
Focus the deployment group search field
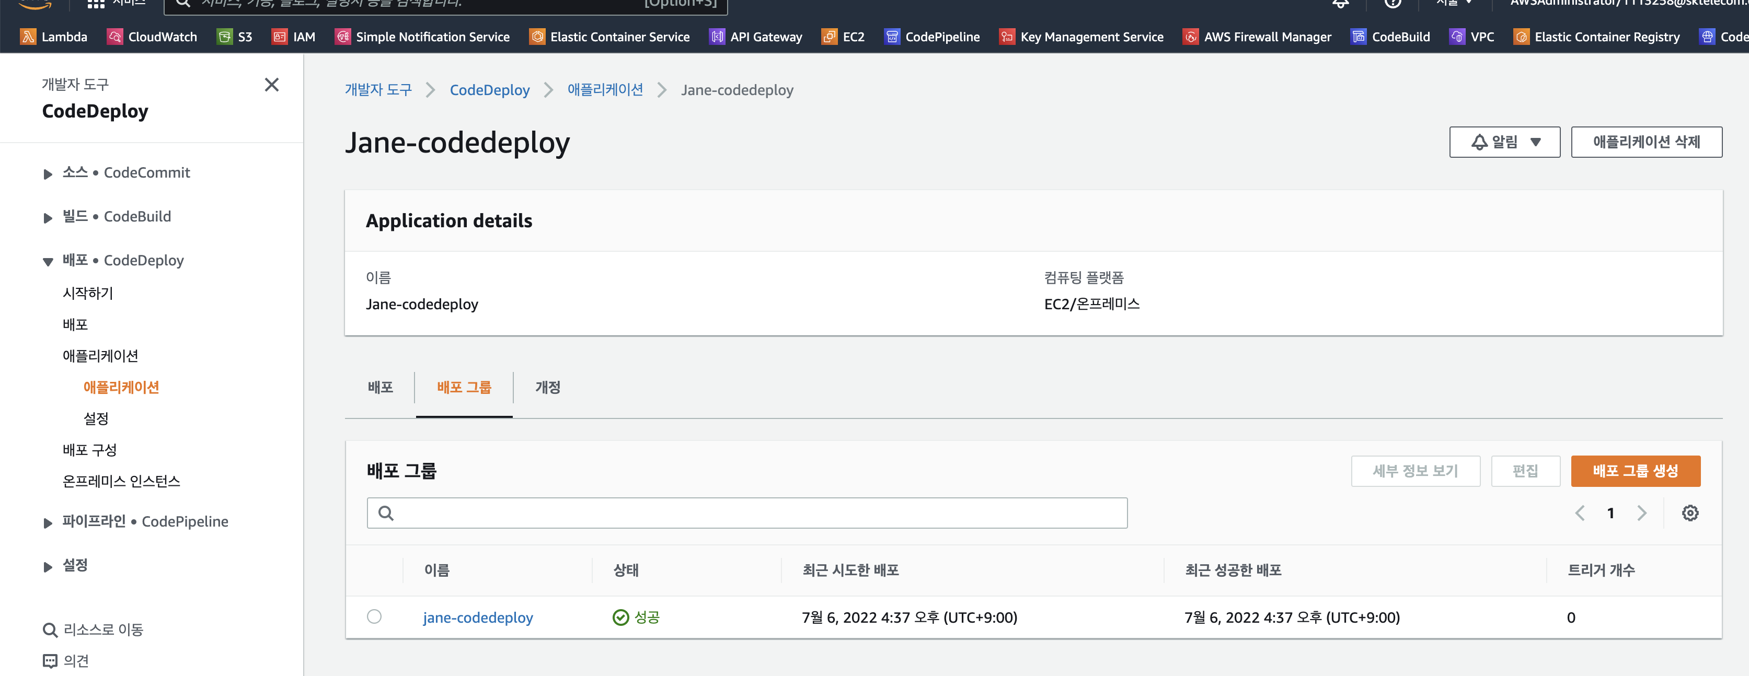(747, 513)
